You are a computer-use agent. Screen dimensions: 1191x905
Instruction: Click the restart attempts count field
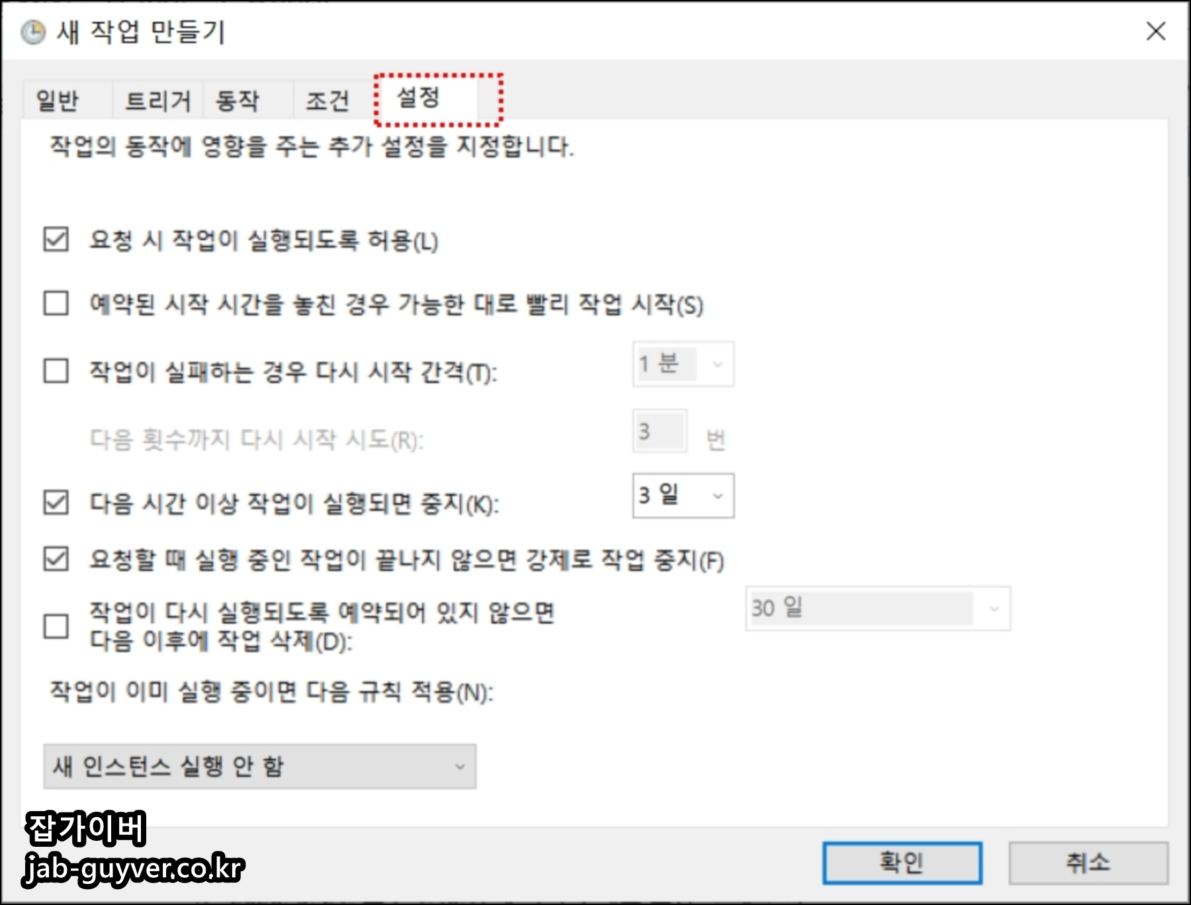point(660,431)
